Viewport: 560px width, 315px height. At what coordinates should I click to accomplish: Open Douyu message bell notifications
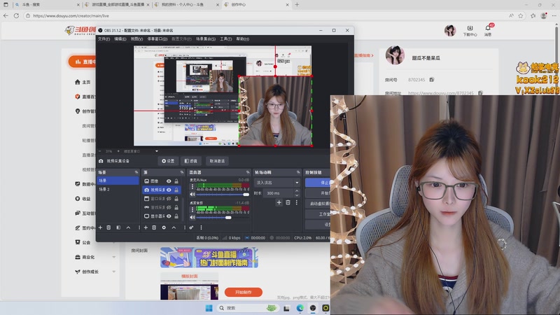488,30
